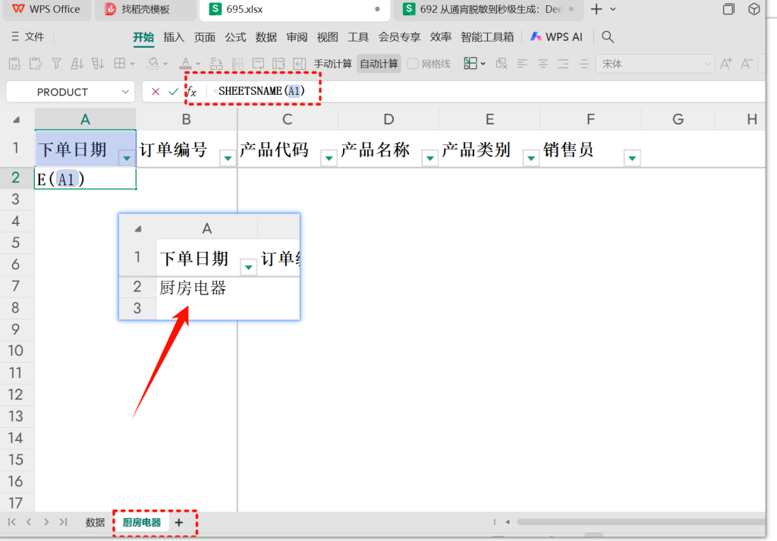Viewport: 777px width, 541px height.
Task: Jump to last sheet arrow
Action: [x=64, y=522]
